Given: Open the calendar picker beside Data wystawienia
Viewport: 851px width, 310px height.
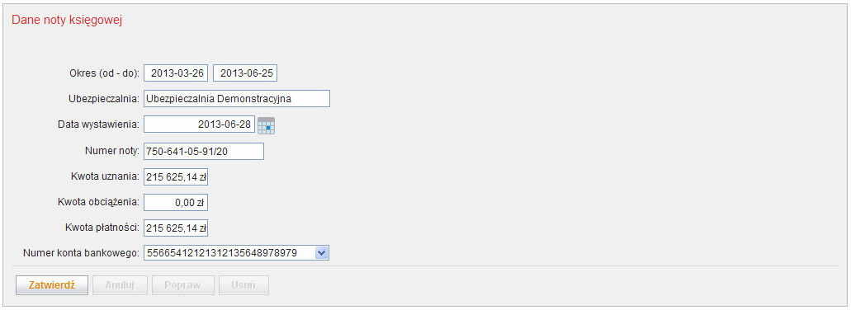Looking at the screenshot, I should tap(266, 125).
